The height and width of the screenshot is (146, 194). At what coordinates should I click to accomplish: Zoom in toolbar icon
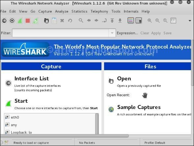point(150,20)
